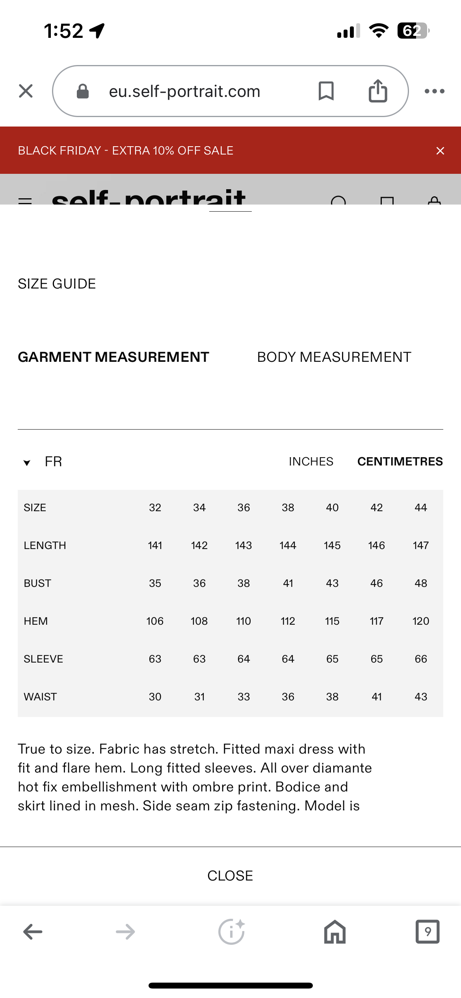
Task: Tap the forward arrow navigation icon
Action: tap(125, 932)
